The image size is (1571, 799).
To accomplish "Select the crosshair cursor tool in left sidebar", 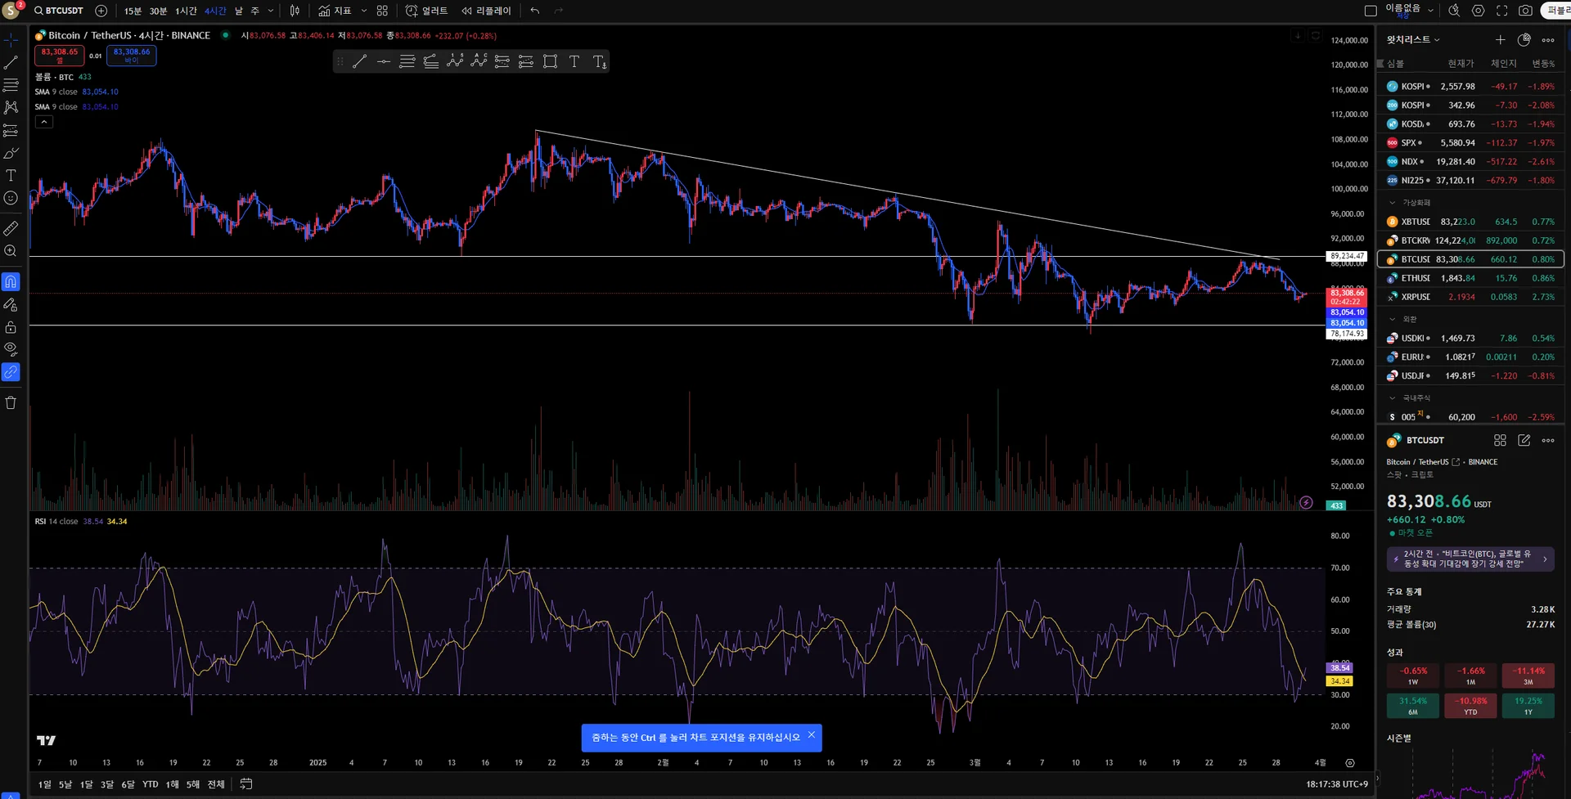I will 11,39.
